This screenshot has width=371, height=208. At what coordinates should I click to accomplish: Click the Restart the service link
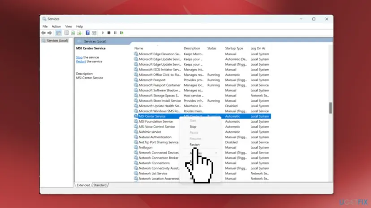[81, 62]
